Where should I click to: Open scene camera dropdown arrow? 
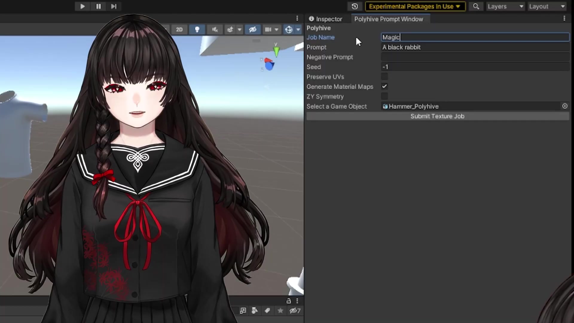click(x=277, y=30)
